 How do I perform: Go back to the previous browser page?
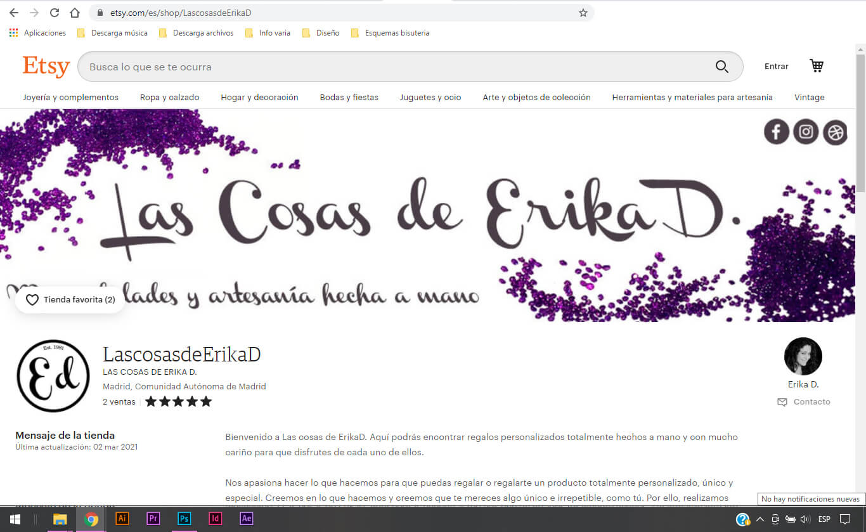click(x=14, y=13)
